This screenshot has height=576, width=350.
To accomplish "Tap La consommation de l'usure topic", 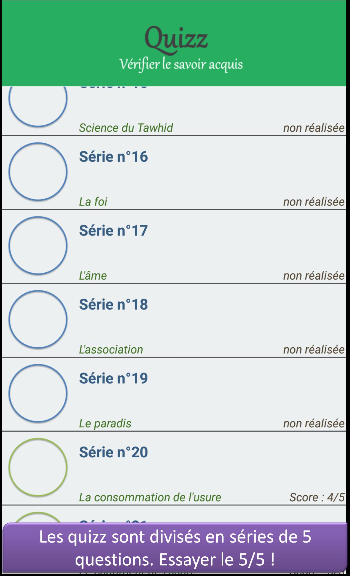I will [150, 497].
